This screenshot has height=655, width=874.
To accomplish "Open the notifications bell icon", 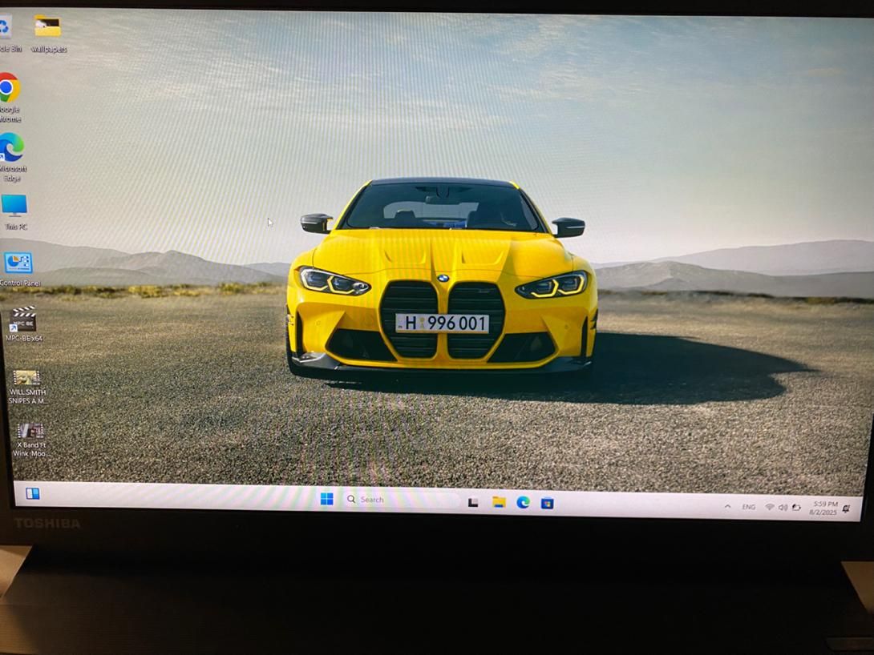I will coord(846,508).
